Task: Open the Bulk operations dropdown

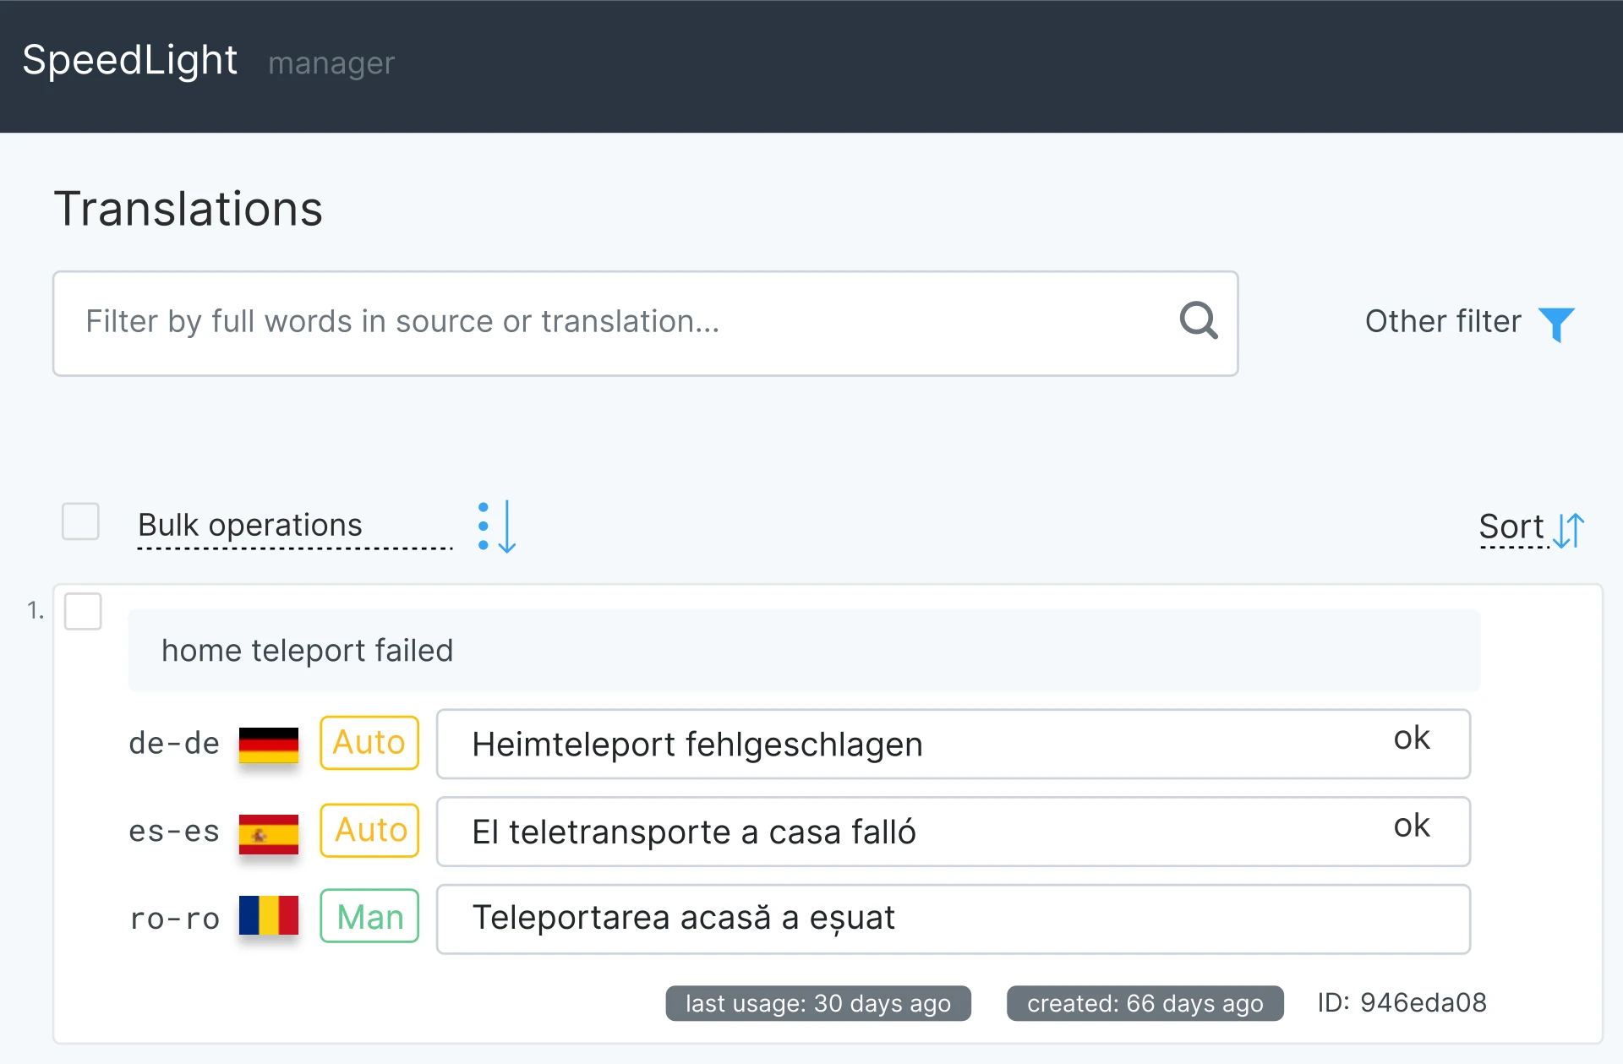Action: pyautogui.click(x=250, y=525)
